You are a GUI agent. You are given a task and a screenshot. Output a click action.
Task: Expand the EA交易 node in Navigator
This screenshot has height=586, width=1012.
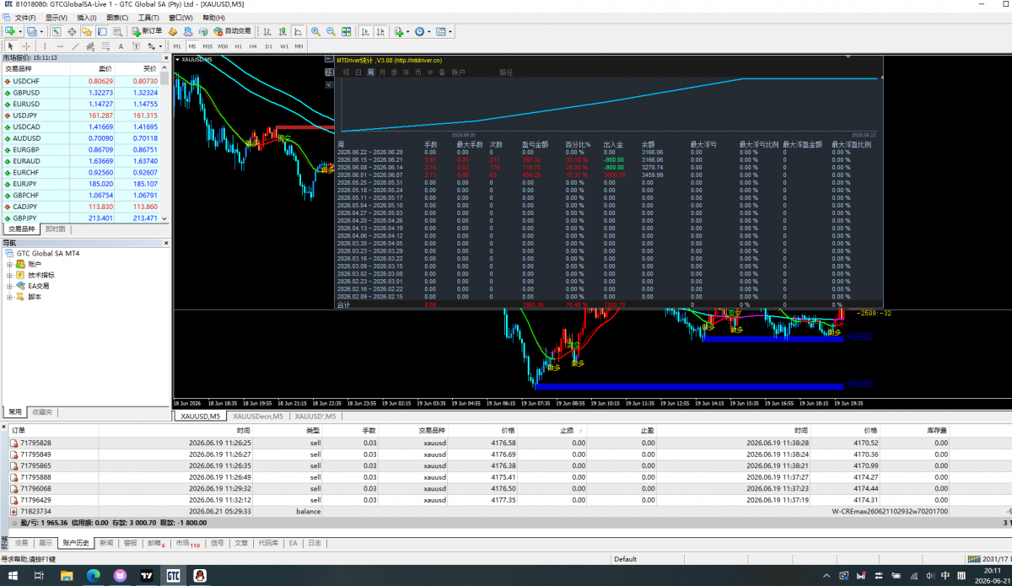[9, 286]
